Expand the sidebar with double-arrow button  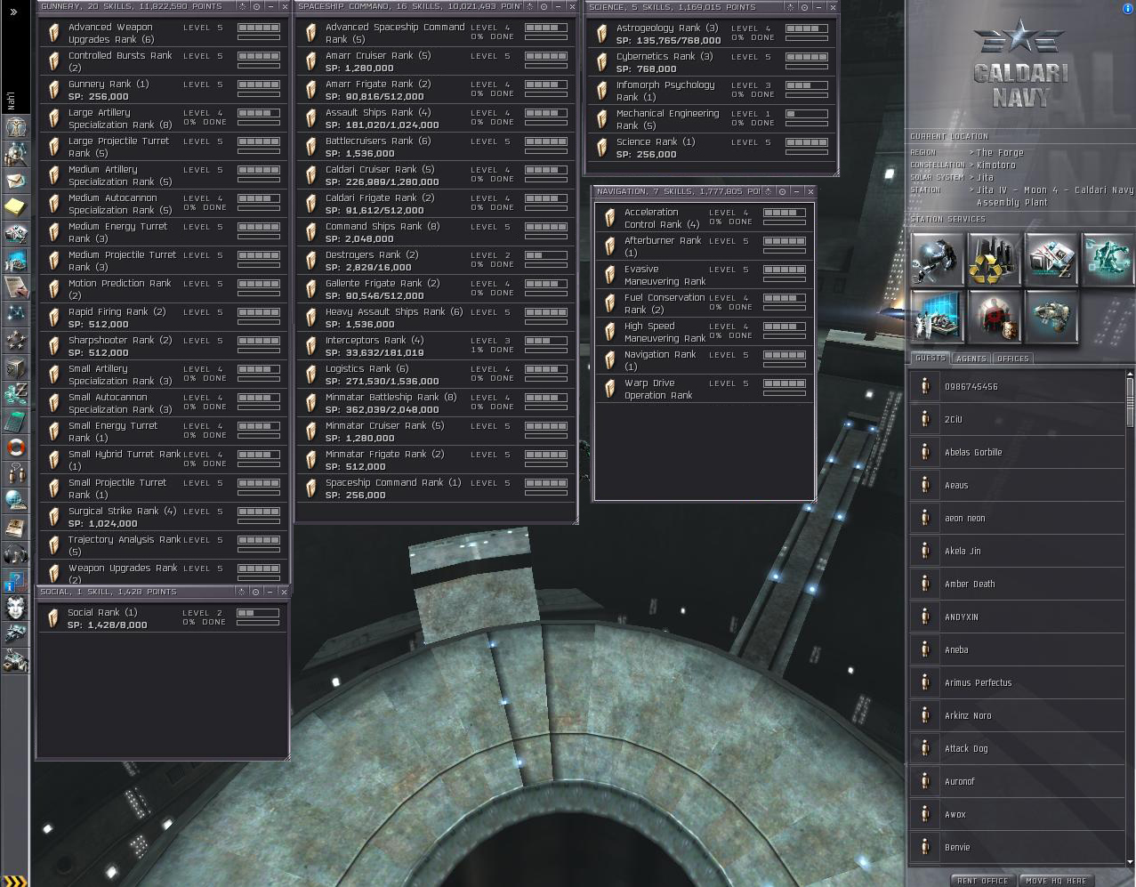[x=12, y=12]
